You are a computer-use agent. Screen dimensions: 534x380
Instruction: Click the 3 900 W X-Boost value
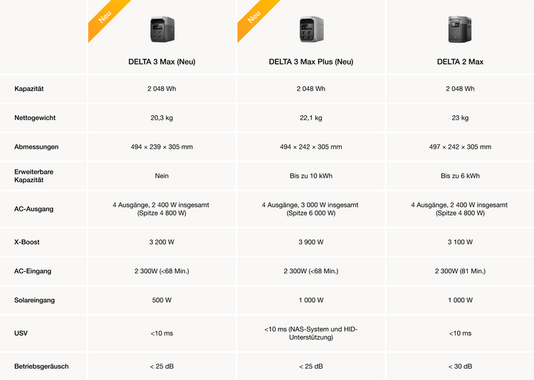coord(311,242)
